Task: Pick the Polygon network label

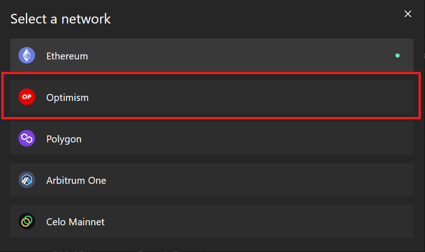Action: pyautogui.click(x=64, y=139)
